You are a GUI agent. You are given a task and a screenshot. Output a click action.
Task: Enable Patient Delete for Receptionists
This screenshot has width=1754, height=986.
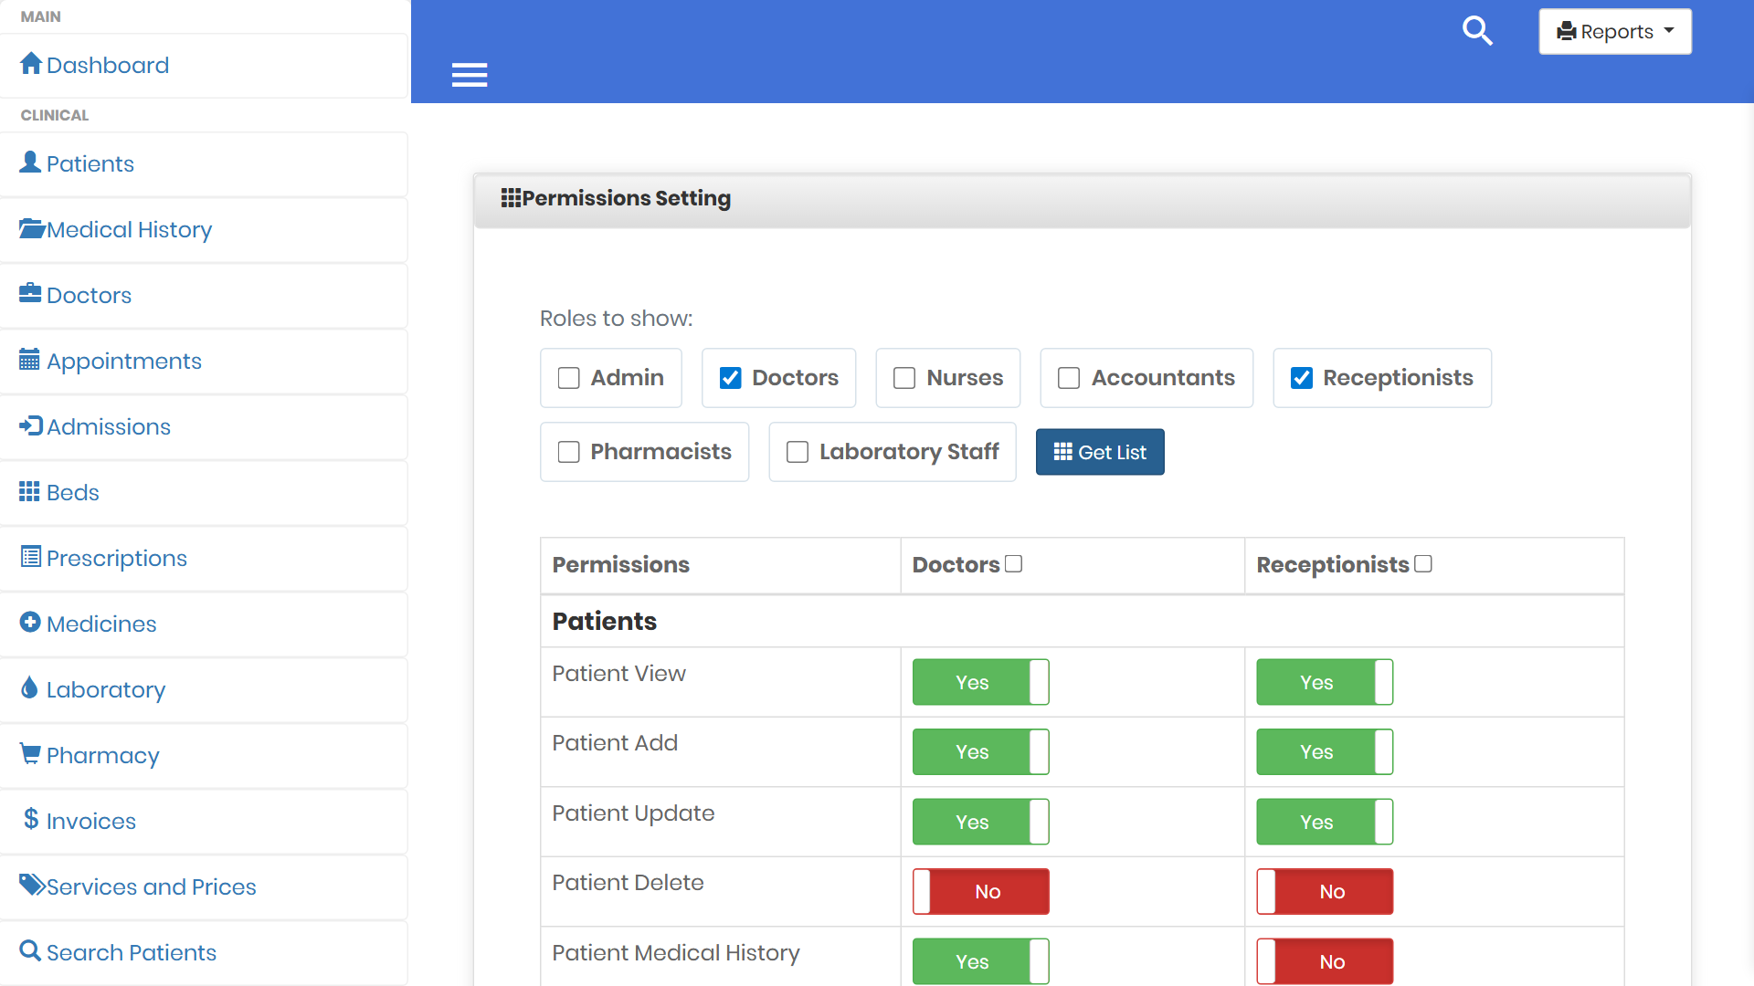(1325, 891)
